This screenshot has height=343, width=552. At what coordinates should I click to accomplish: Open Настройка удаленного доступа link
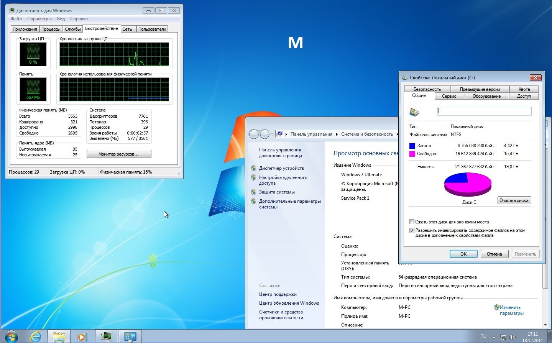point(283,180)
